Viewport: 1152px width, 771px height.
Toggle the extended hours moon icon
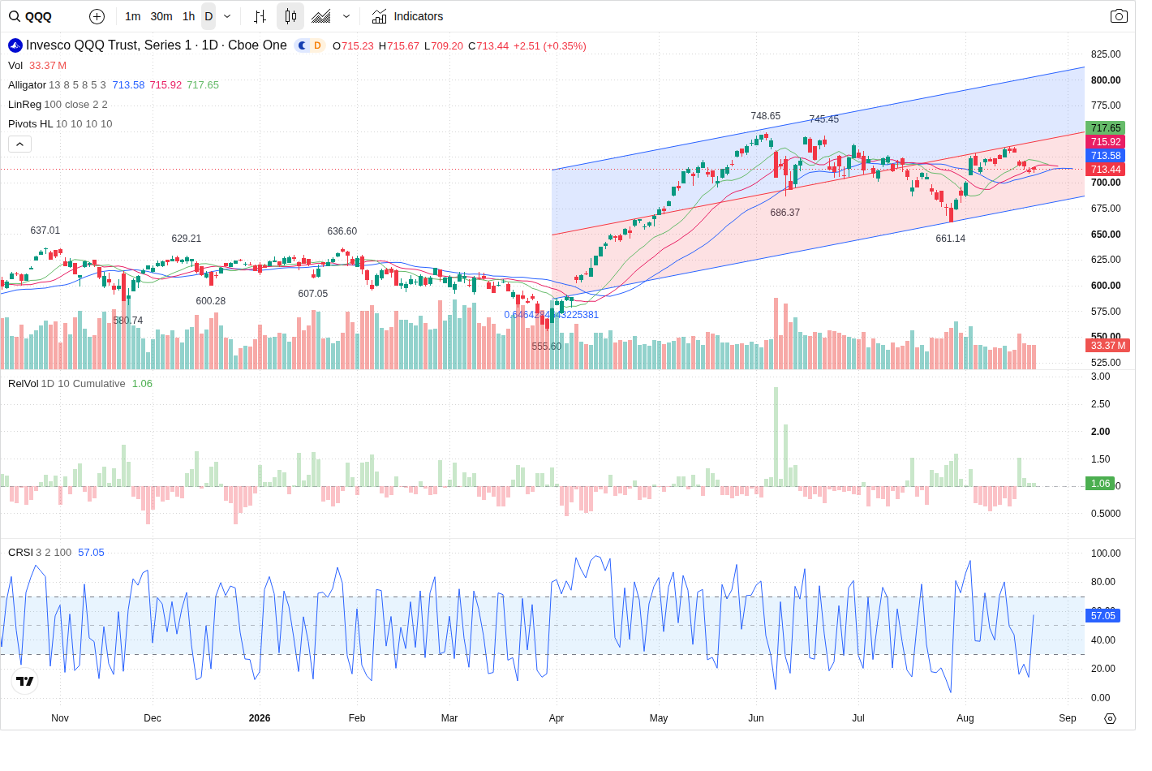click(302, 45)
